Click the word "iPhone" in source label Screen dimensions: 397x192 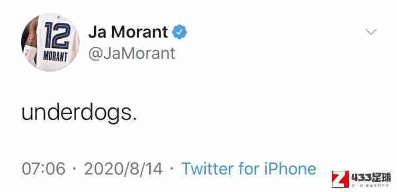290,169
